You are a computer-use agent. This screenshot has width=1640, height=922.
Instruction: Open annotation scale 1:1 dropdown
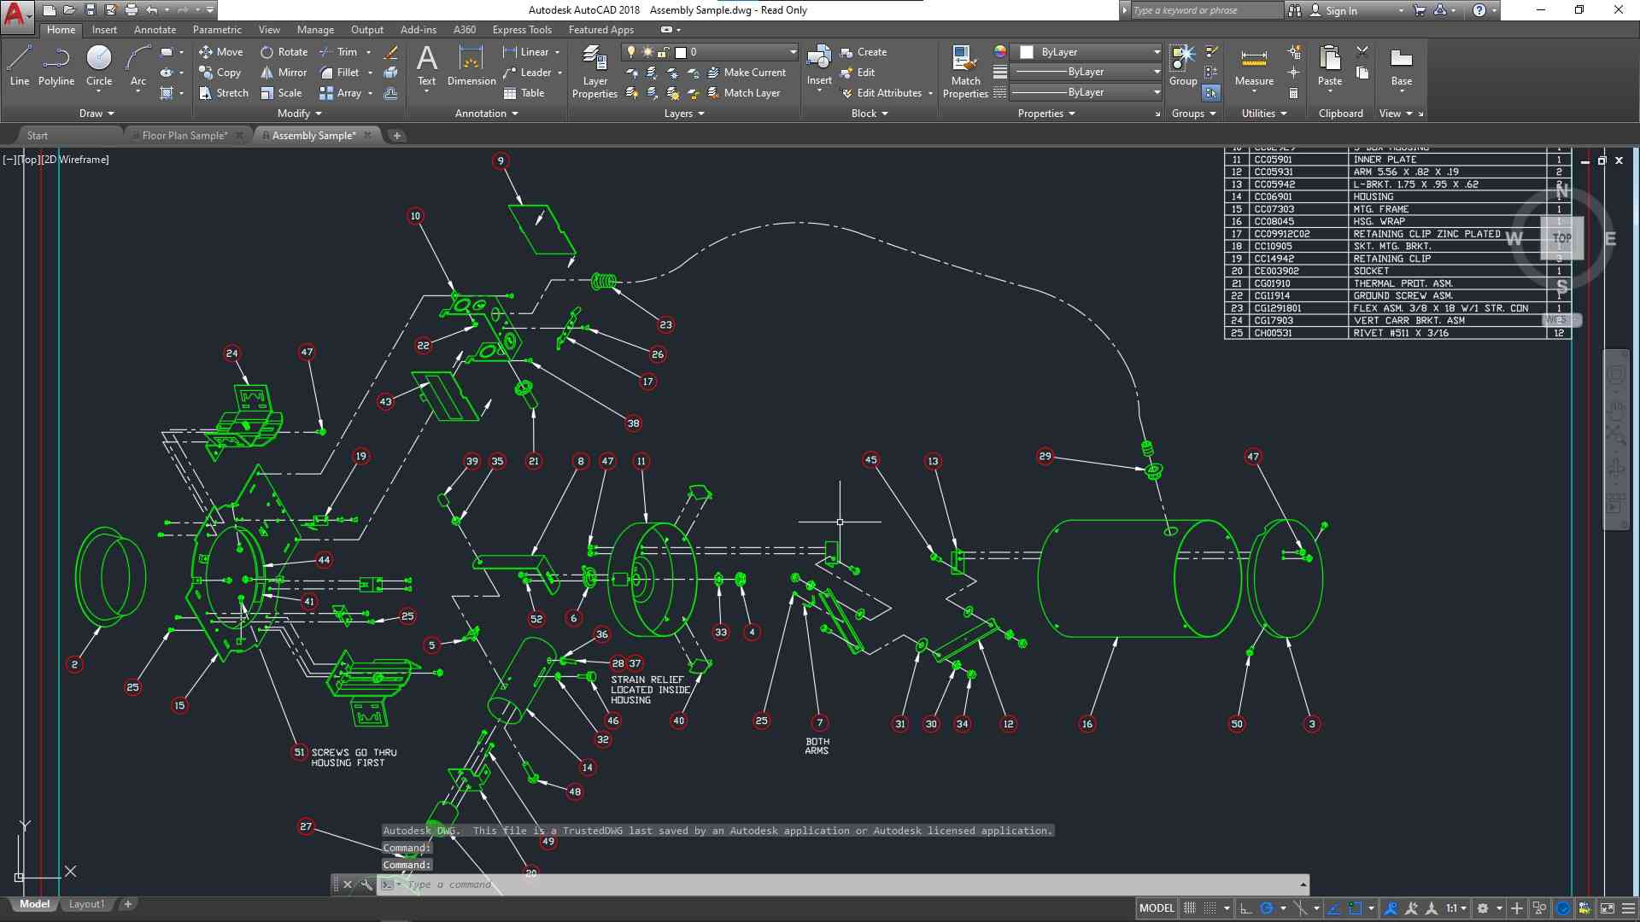tap(1455, 908)
